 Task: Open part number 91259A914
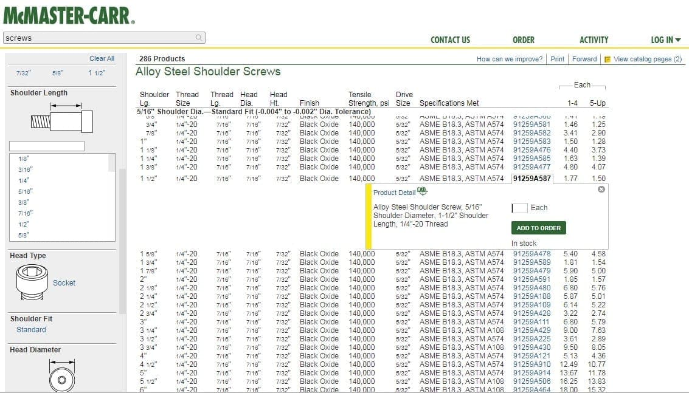click(x=531, y=372)
